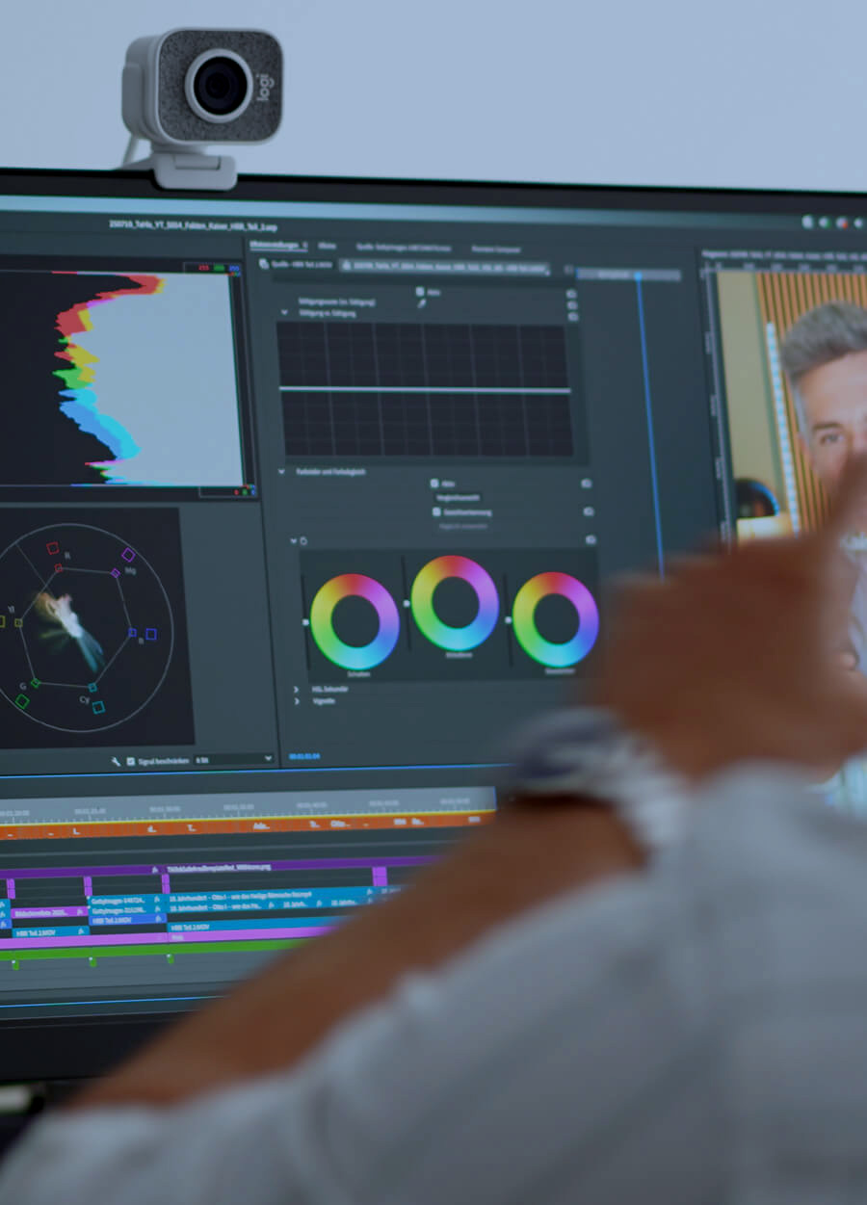
Task: Pick the eyedropper tool in curves section
Action: coord(421,303)
